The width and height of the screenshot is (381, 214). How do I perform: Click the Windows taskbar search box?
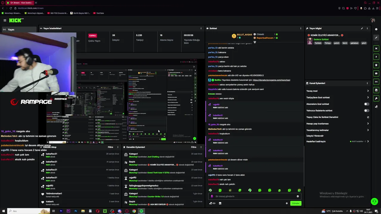coord(29,211)
